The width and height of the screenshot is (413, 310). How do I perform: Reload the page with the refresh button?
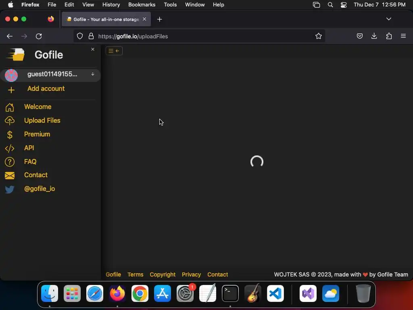(39, 36)
